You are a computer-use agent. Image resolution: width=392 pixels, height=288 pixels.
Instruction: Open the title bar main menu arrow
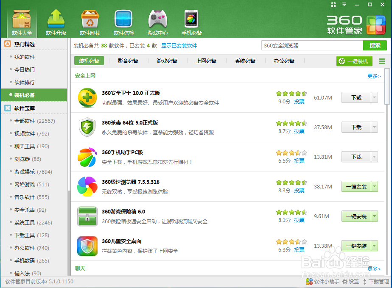(344, 5)
